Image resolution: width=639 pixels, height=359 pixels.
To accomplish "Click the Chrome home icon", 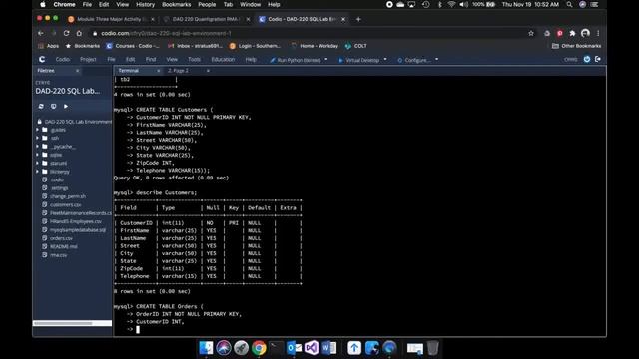I will point(79,33).
